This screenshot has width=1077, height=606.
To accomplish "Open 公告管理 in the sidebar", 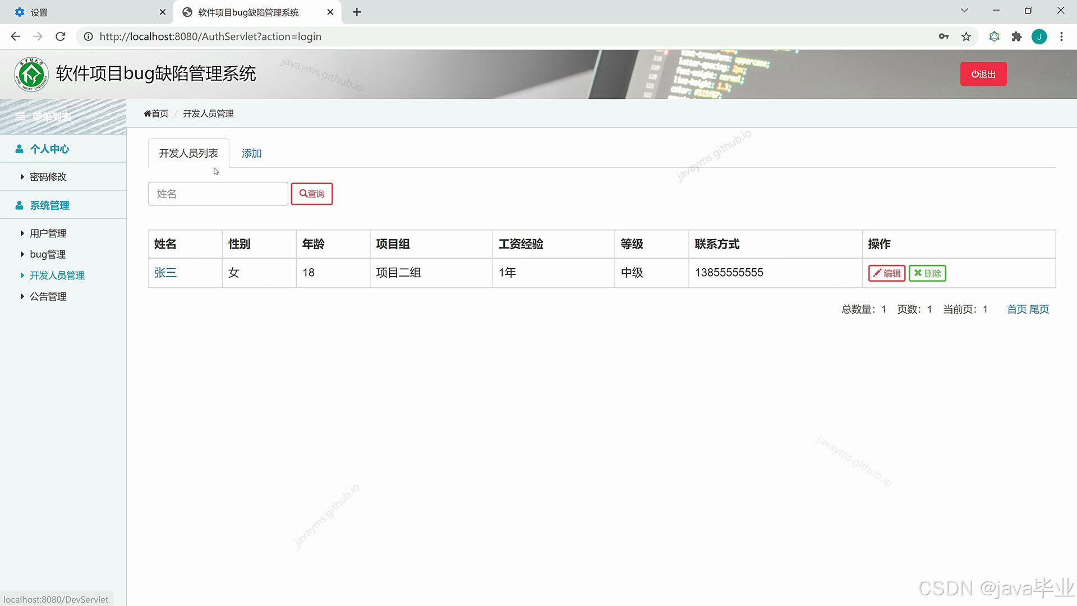I will click(x=48, y=296).
